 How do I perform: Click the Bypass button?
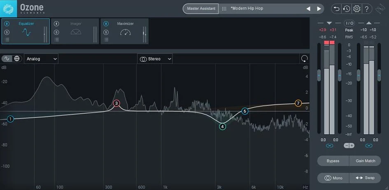tap(333, 161)
